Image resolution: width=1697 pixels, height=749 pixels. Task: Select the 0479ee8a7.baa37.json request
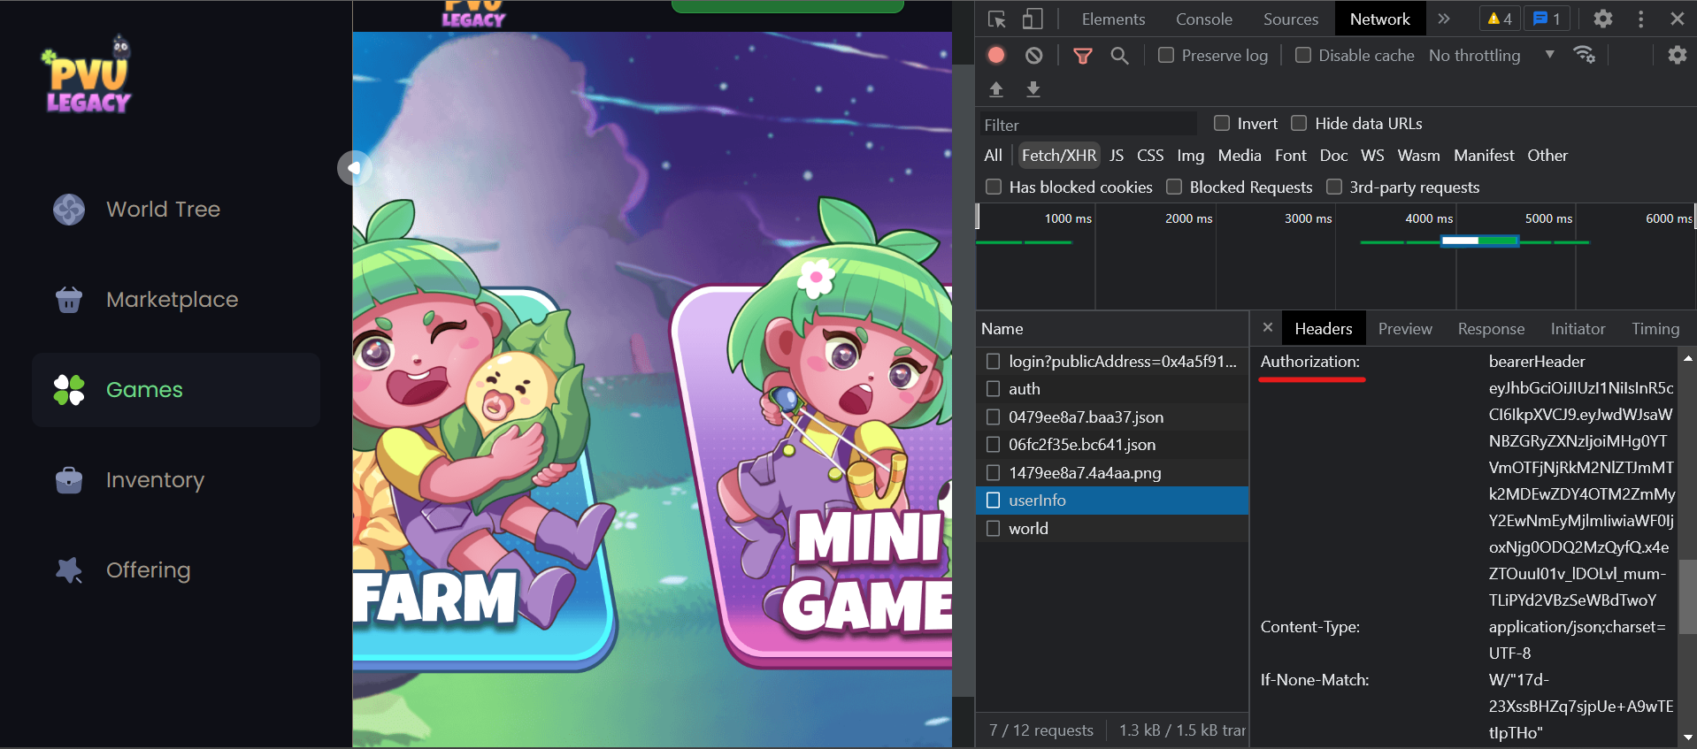[1112, 417]
